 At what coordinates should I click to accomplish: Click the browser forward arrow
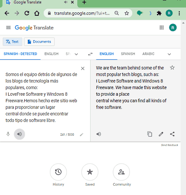coord(17,13)
